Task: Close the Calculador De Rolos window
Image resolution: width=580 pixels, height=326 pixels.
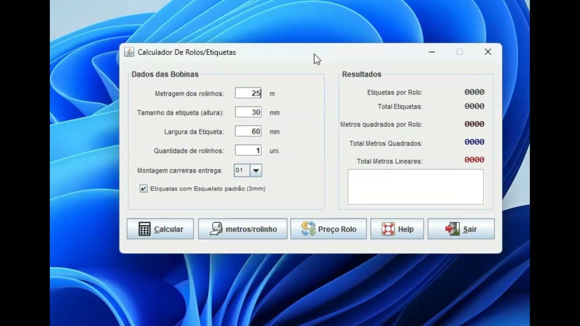Action: coord(488,52)
